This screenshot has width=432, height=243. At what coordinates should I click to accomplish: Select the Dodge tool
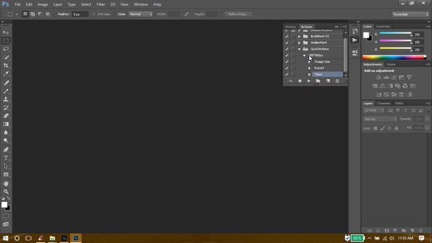(6, 140)
